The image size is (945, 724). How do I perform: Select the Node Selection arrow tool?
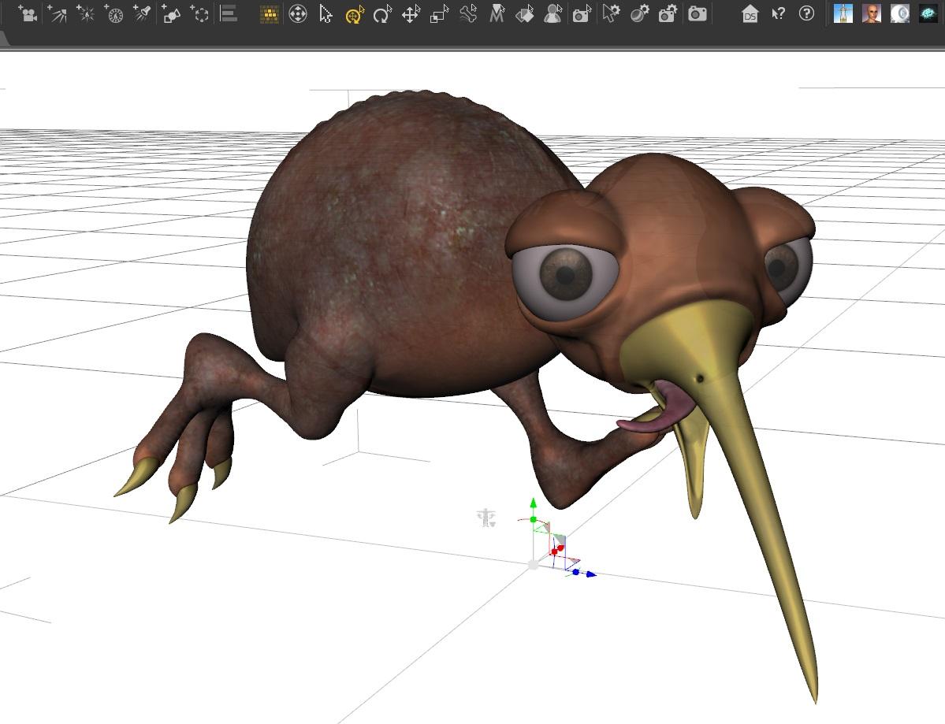pos(326,13)
